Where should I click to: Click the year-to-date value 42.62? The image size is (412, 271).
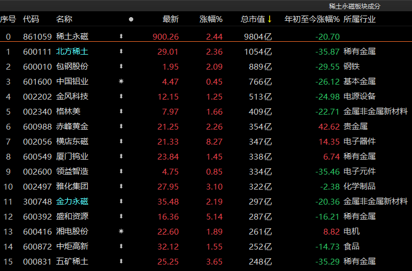pos(329,127)
